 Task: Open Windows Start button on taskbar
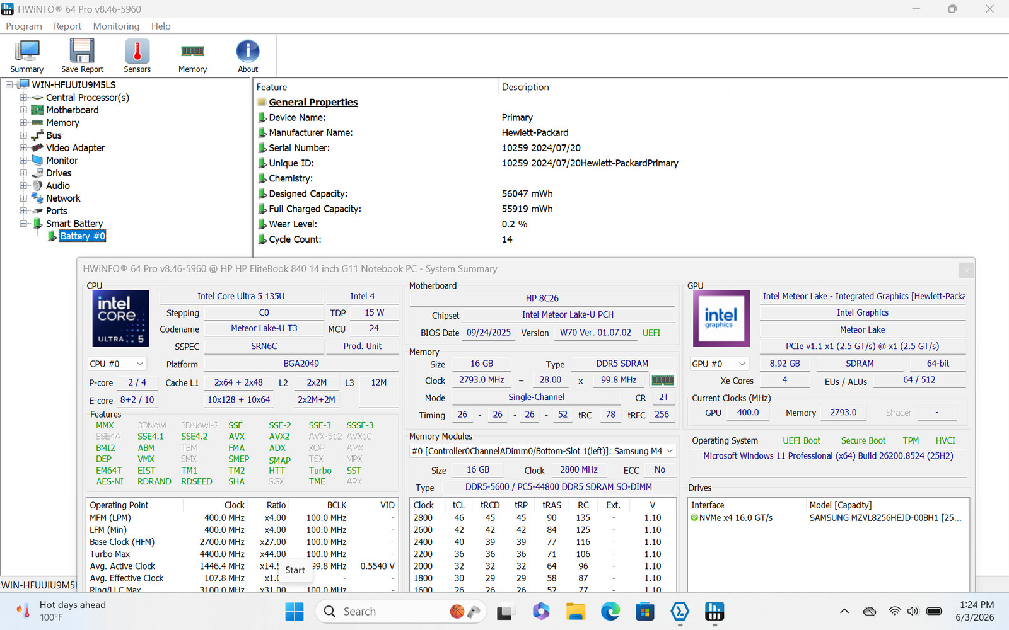click(x=295, y=611)
